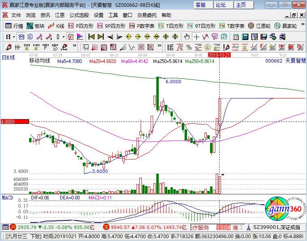The height and width of the screenshot is (241, 307).
Task: Click the 深 Shenzhen index status icon
Action: click(x=106, y=227)
